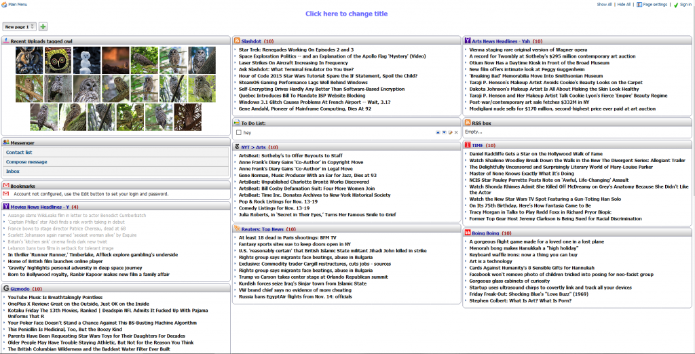
Task: Click the Yahoo icon on Movies News Headlines
Action: point(6,206)
